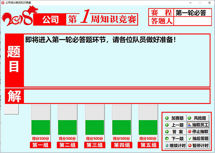Click 第四组 green score bar
Viewport: 215px width, 153px height.
(x=121, y=127)
